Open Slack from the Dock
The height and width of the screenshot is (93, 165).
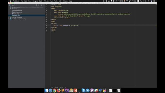pos(96,90)
